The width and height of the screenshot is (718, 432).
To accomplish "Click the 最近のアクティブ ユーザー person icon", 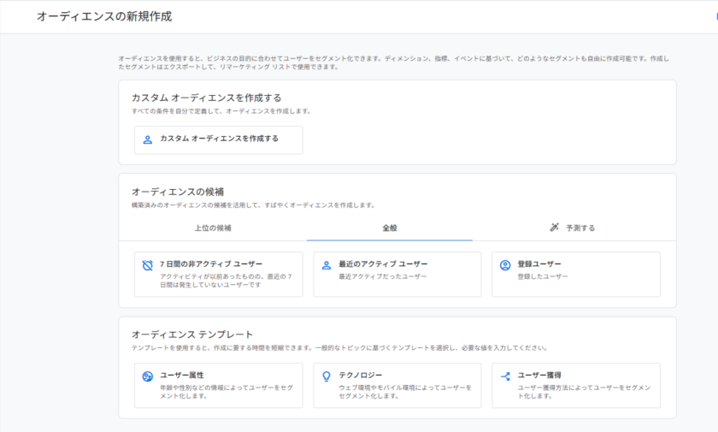I will [x=327, y=265].
